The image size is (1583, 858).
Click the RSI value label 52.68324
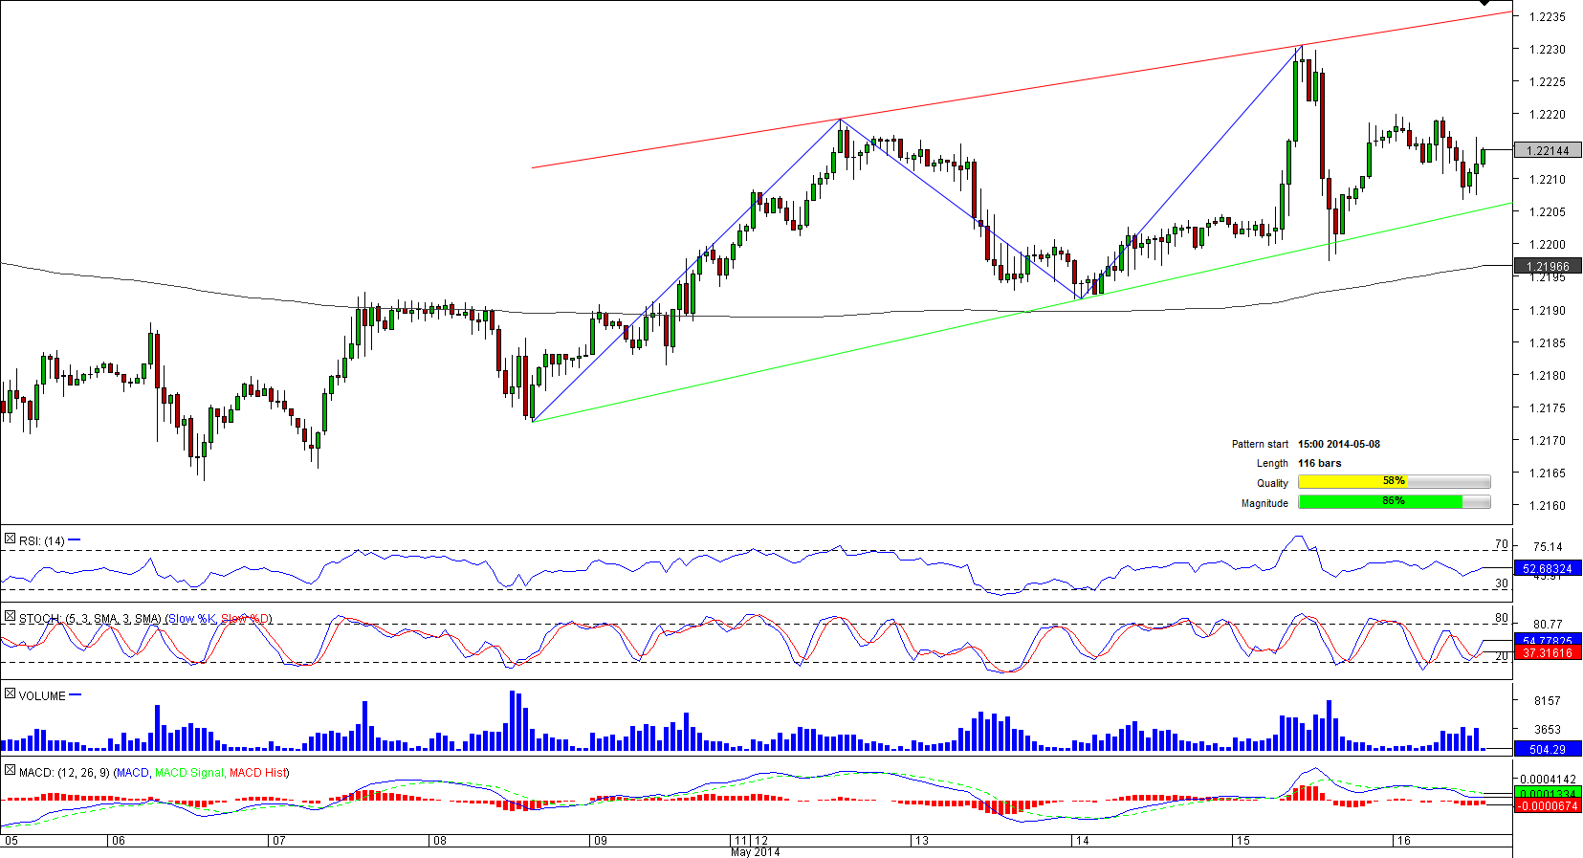click(x=1548, y=569)
